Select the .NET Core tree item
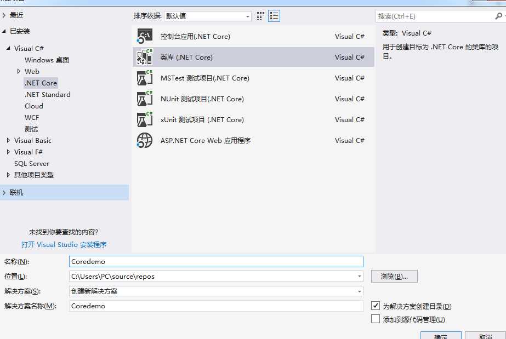Screen dimensions: 506x339 coord(41,83)
